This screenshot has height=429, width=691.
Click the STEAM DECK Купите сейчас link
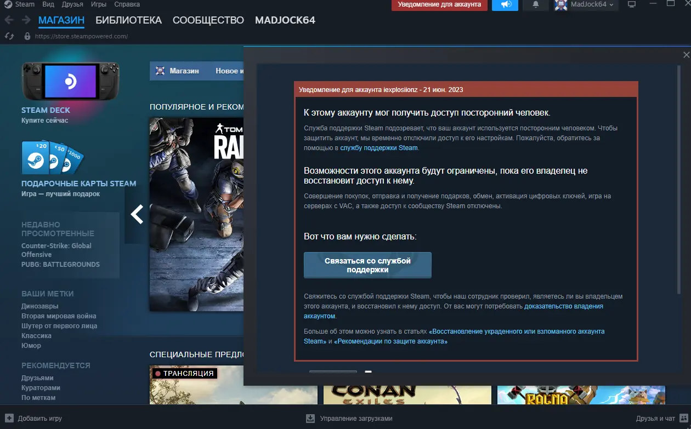pyautogui.click(x=46, y=115)
